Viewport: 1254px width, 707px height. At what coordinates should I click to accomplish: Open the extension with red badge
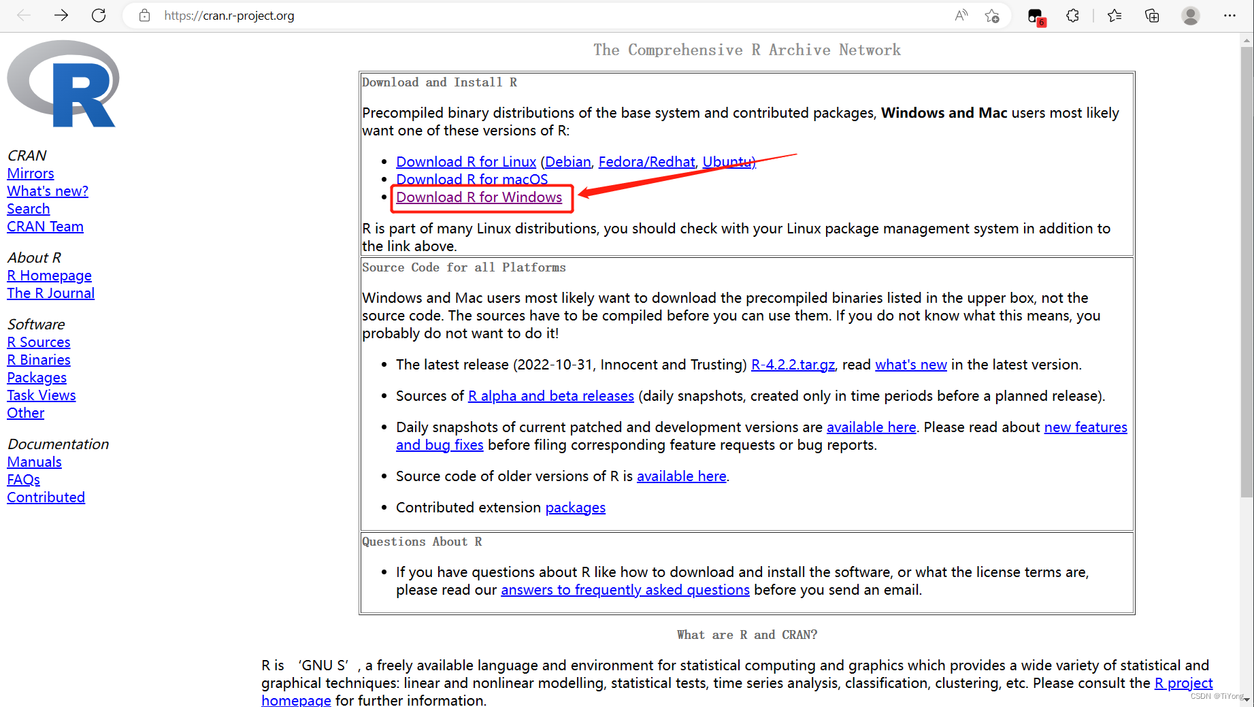[1036, 17]
